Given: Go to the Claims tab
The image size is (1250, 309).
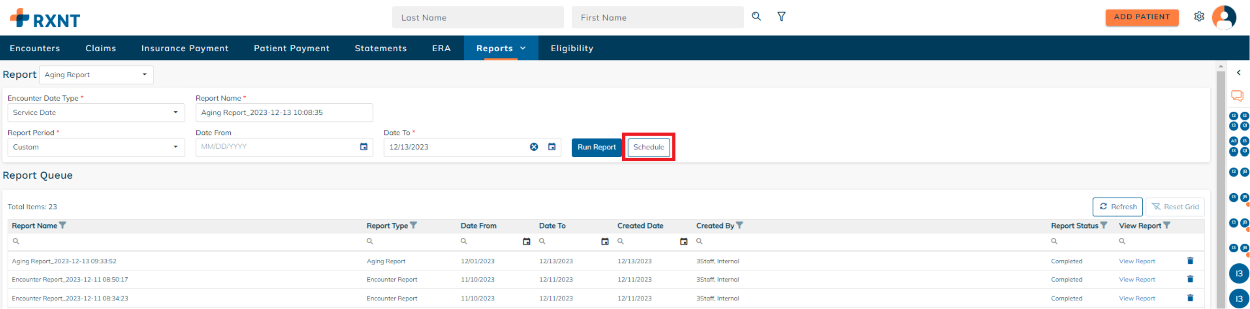Looking at the screenshot, I should [x=100, y=48].
